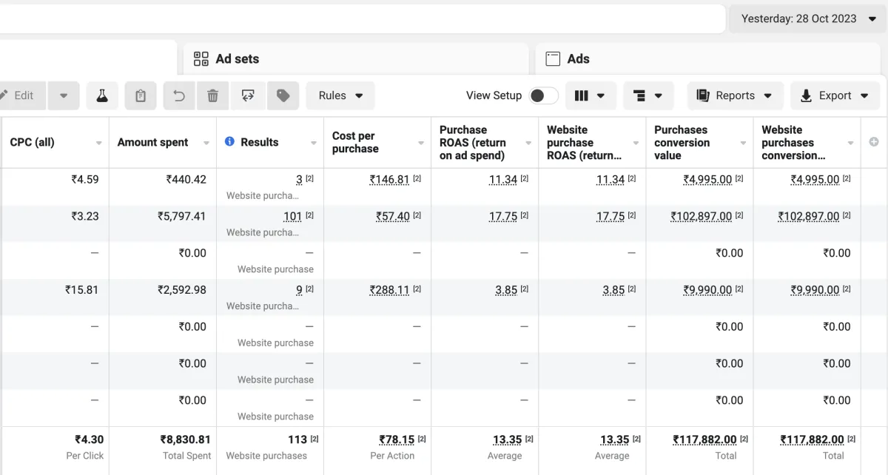Click ROAS 11.34 under Purchase ROAS
The width and height of the screenshot is (888, 475).
click(x=502, y=179)
